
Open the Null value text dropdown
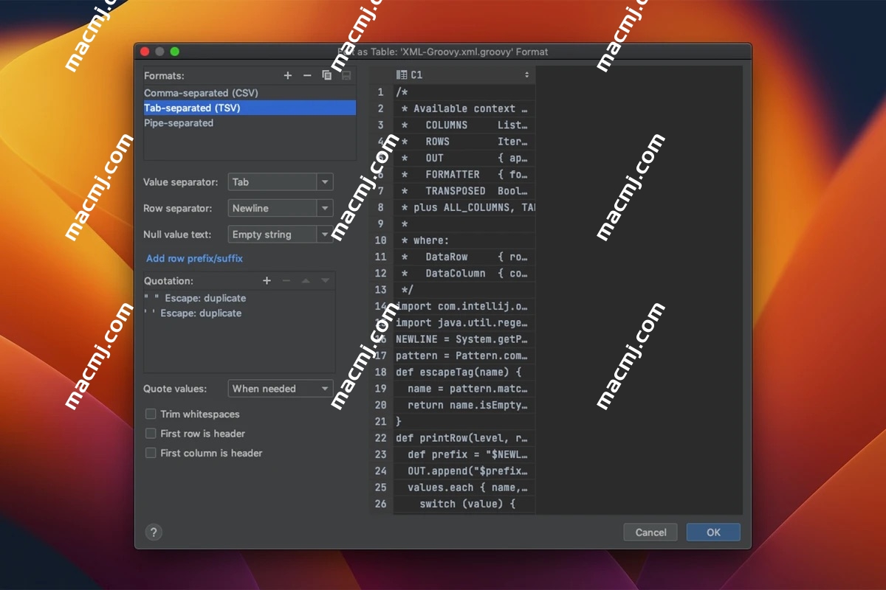pos(326,234)
